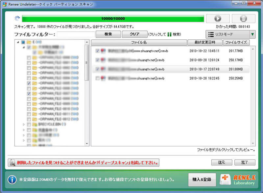Click the 復元 restore button

221,162
